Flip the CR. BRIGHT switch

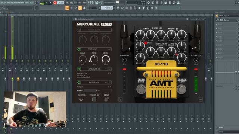(176, 44)
